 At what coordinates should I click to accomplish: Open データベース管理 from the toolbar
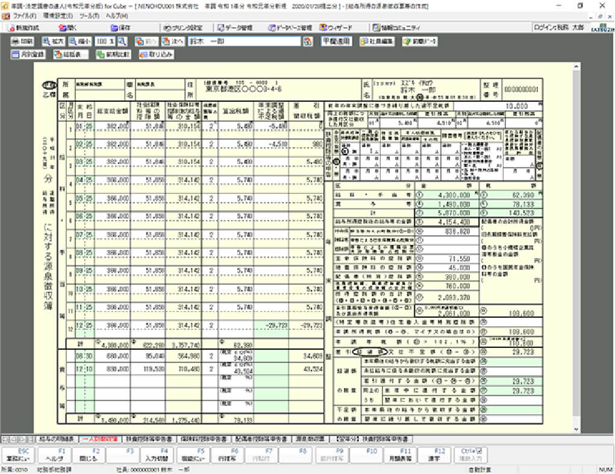click(290, 28)
